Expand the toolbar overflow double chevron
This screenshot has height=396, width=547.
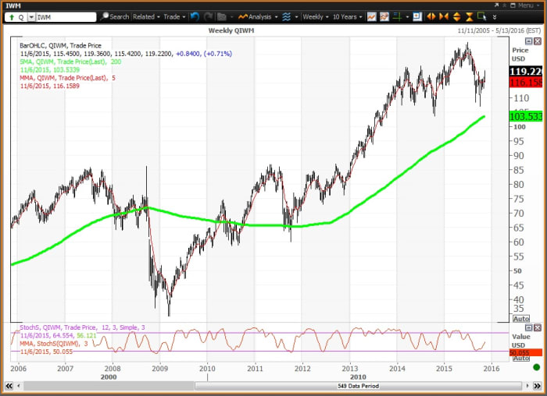point(495,17)
